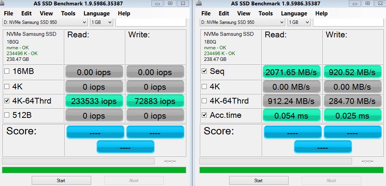Open Help menu in left benchmark window
Image resolution: width=386 pixels, height=186 pixels.
pos(124,13)
